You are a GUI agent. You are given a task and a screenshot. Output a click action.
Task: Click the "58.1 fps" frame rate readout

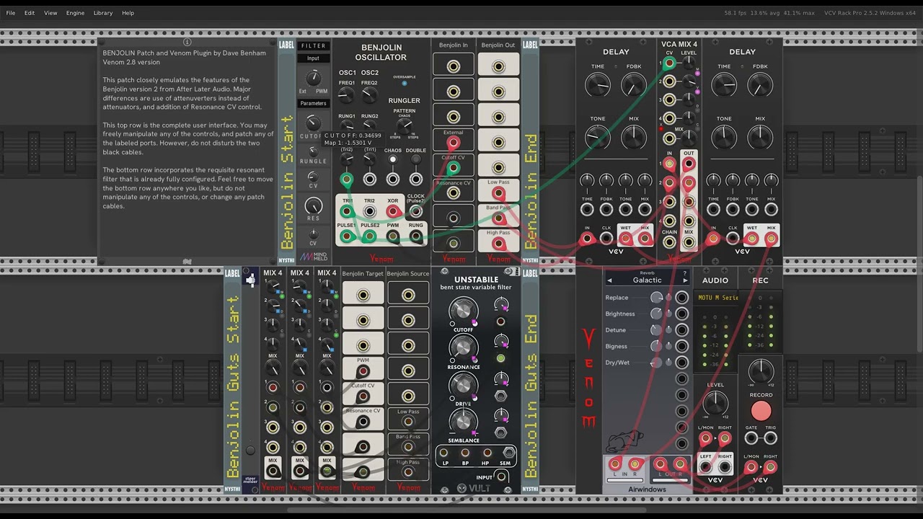tap(737, 13)
